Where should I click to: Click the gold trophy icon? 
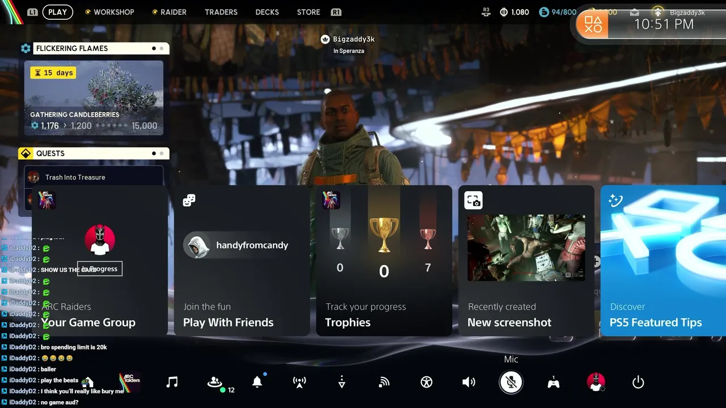pos(384,235)
